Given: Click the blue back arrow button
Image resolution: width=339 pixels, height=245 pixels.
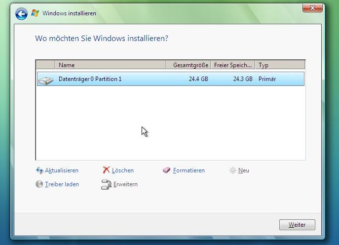Looking at the screenshot, I should coord(21,14).
